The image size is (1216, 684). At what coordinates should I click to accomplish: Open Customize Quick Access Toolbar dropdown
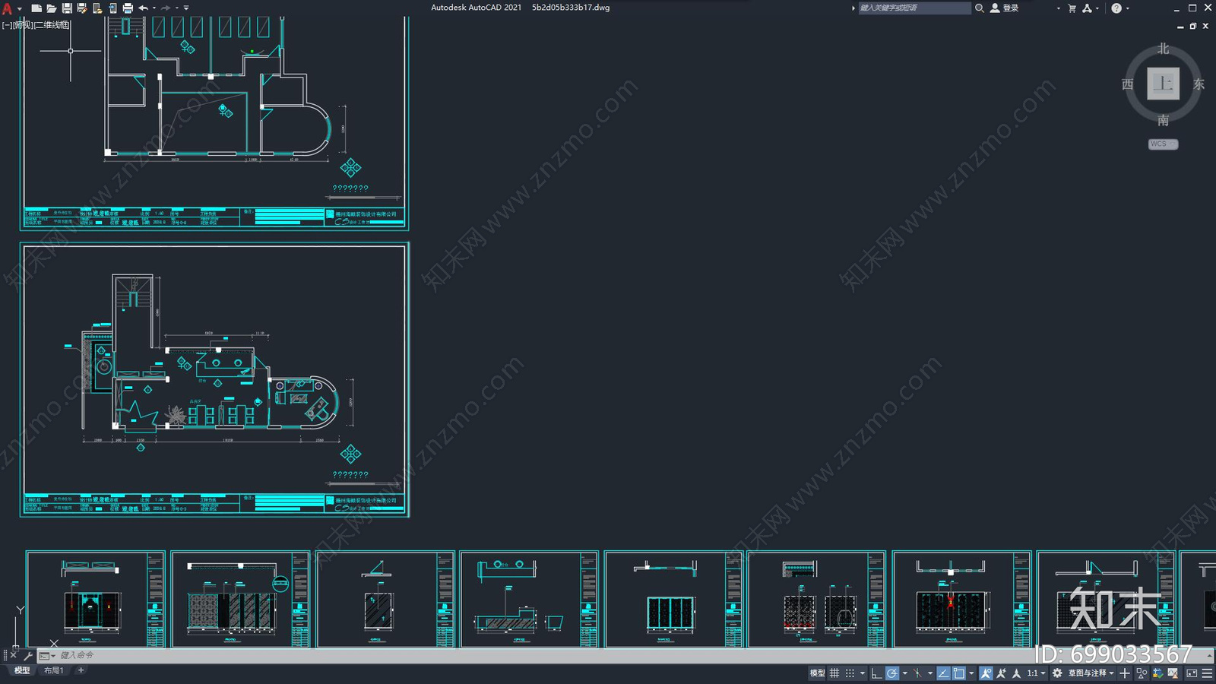186,8
